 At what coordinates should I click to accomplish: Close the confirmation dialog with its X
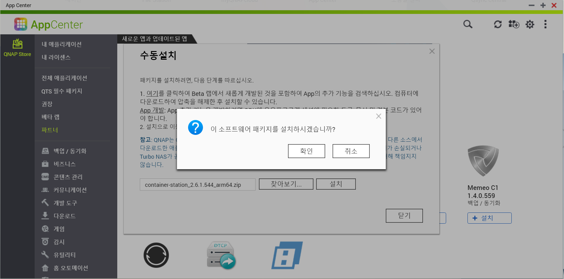(x=379, y=116)
